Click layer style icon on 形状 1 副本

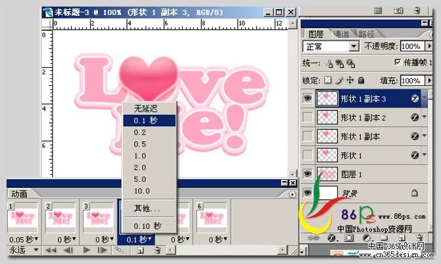[x=415, y=136]
